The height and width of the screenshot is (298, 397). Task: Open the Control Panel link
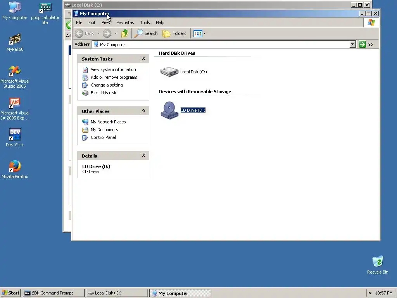103,137
